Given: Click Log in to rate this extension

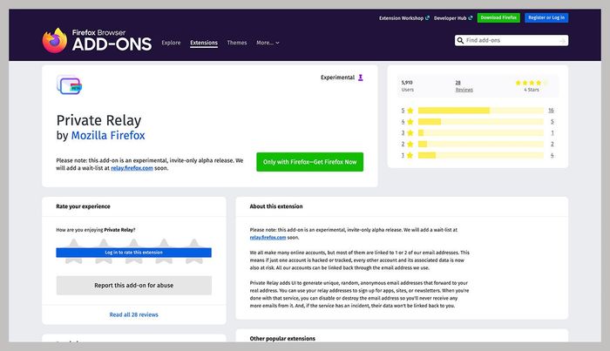Looking at the screenshot, I should click(134, 253).
